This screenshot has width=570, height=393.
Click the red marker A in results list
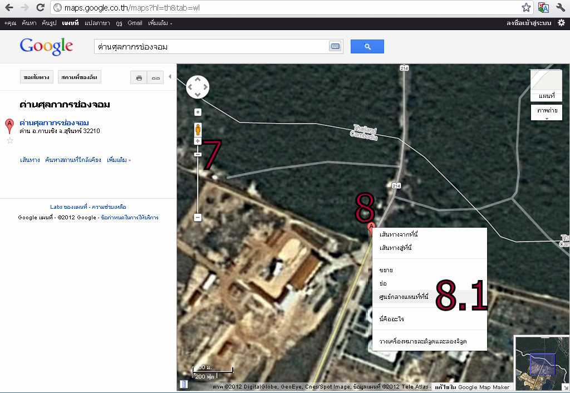click(9, 126)
